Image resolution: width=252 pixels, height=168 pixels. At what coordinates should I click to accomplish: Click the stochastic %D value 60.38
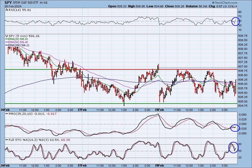(66, 140)
